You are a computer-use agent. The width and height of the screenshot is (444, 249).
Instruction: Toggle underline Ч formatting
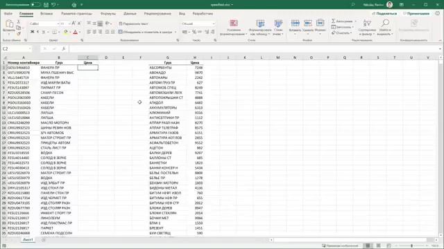tap(43, 32)
